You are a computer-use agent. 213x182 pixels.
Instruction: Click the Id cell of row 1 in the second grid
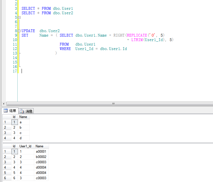click(15, 152)
